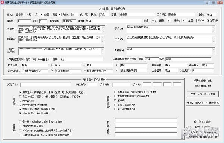The height and width of the screenshot is (143, 224).
Task: Check the 再植不成活 replantation checkbox
Action: pos(115,92)
